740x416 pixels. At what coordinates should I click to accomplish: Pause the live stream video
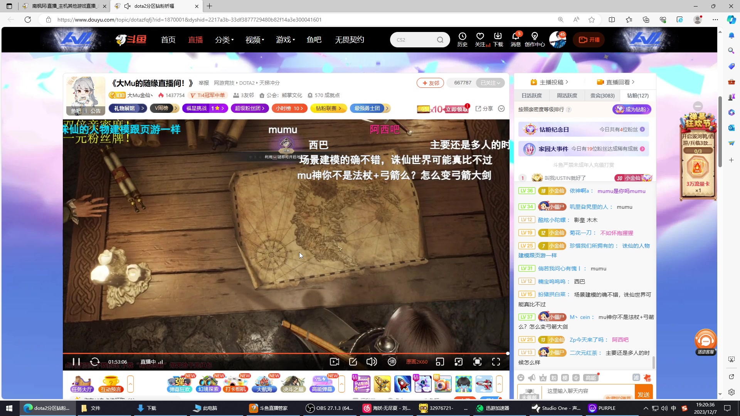[76, 362]
